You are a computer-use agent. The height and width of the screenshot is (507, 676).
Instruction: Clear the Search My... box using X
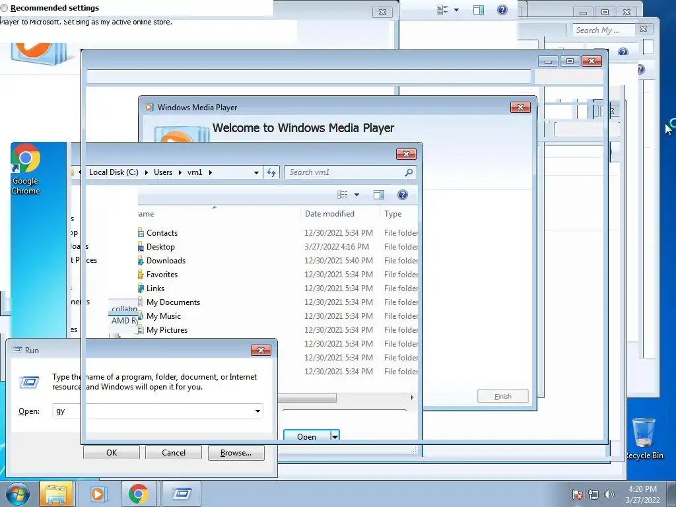coord(643,29)
